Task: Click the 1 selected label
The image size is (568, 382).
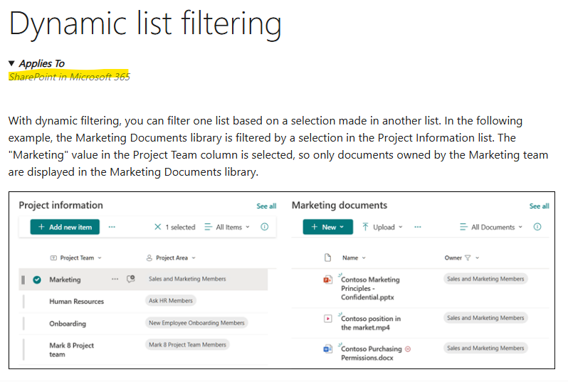Action: point(180,227)
